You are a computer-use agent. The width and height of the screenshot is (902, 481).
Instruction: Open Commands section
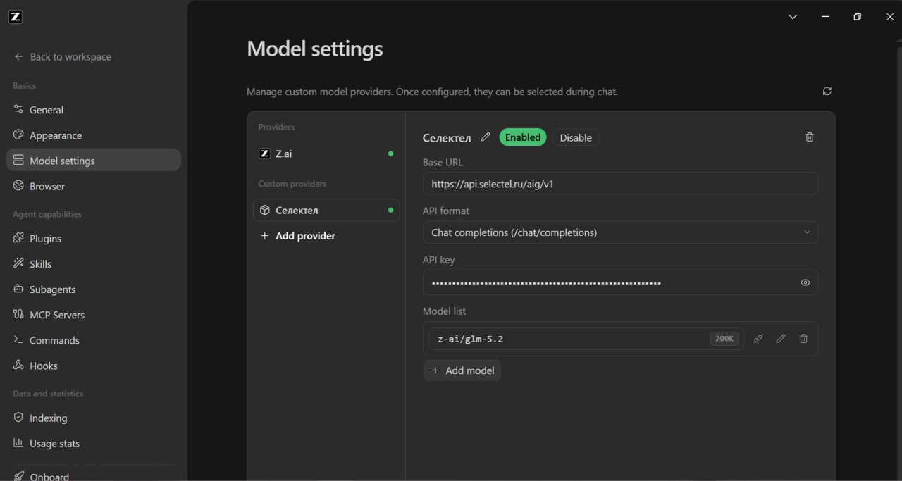pos(93,340)
